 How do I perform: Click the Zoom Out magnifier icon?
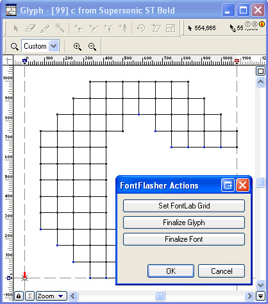click(92, 46)
